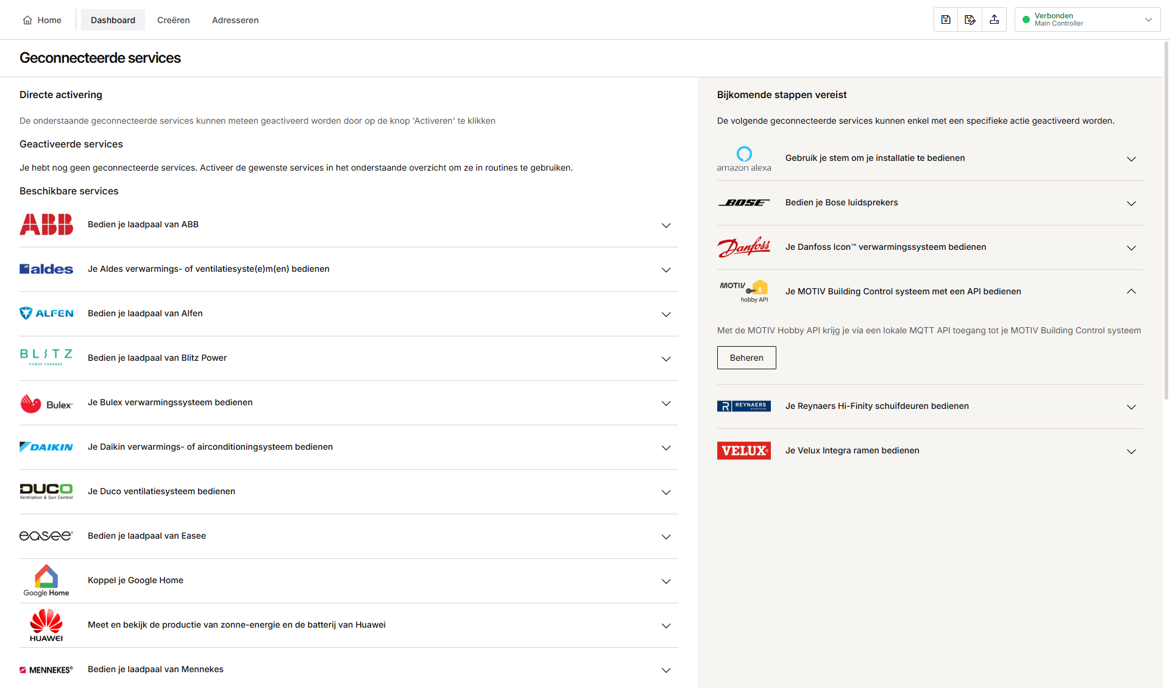
Task: Click the Home house icon
Action: point(27,20)
